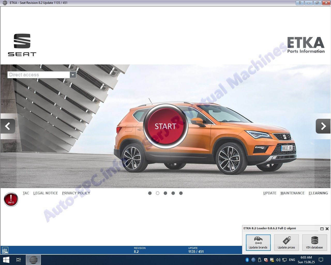Screen dimensions: 331x265
Task: Open the UPDATE menu item
Action: (270, 193)
